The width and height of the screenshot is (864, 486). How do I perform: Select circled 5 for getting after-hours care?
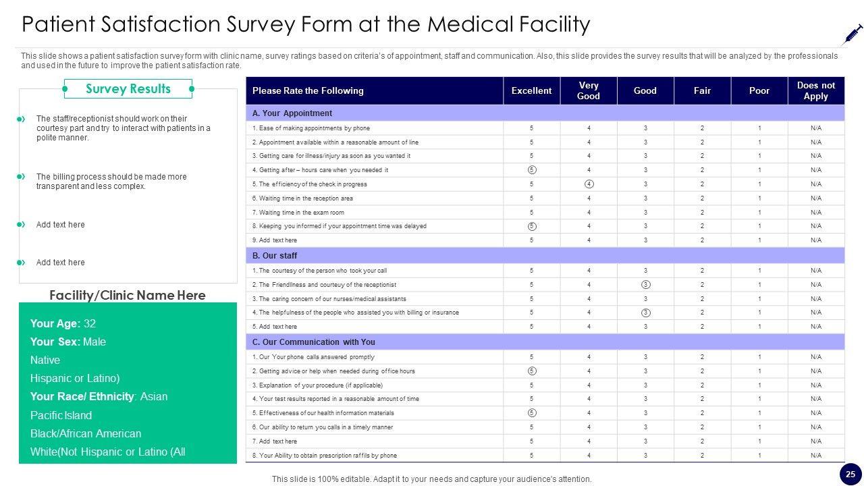pos(532,170)
